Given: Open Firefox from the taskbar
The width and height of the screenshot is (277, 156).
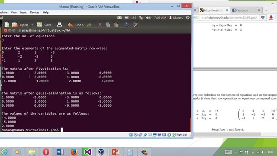Looking at the screenshot, I should pyautogui.click(x=74, y=152).
